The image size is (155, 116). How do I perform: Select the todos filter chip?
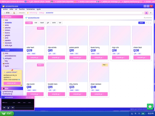click(x=29, y=23)
